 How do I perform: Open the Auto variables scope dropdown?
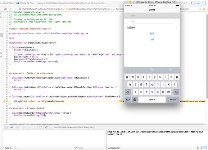click(x=8, y=148)
